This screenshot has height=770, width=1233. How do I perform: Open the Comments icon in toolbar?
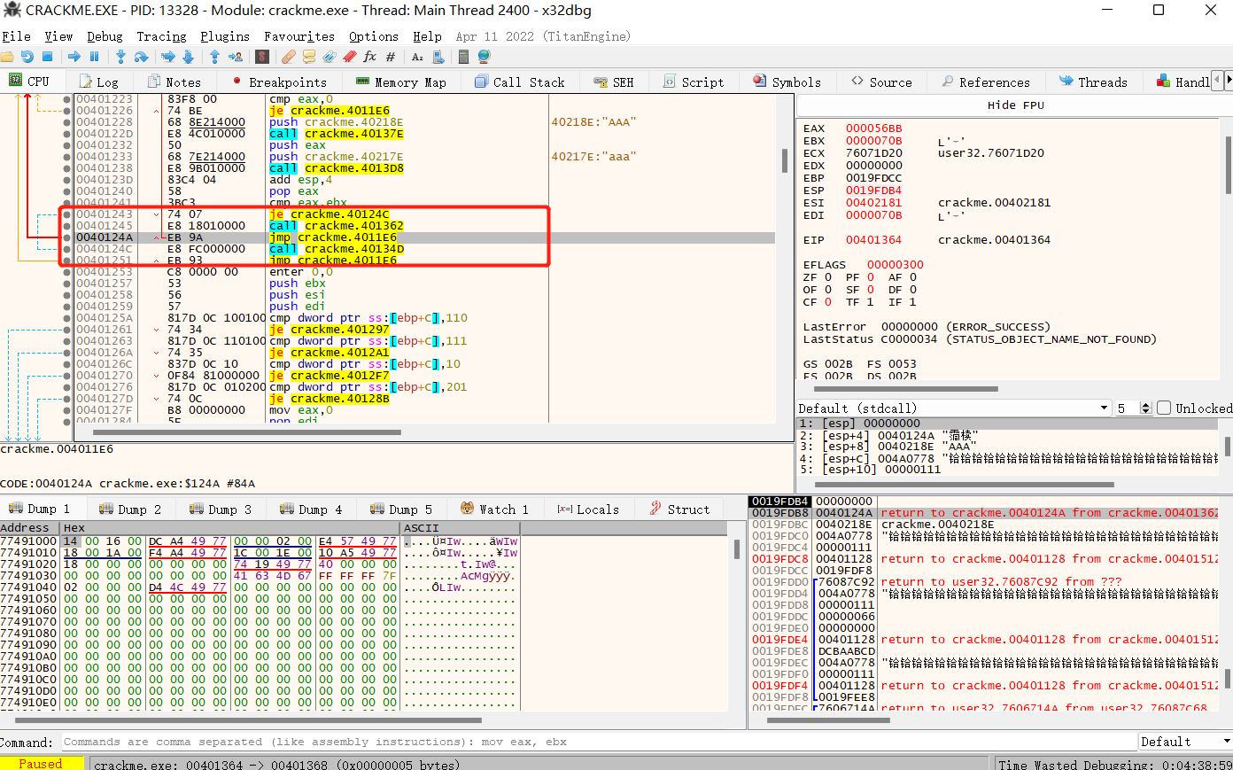(x=309, y=57)
